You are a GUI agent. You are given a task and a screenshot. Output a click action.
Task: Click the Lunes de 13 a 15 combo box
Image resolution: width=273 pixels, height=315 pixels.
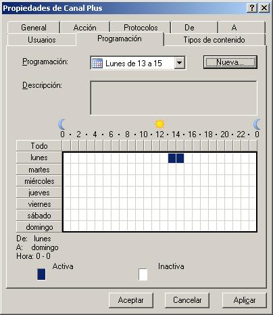tap(138, 63)
